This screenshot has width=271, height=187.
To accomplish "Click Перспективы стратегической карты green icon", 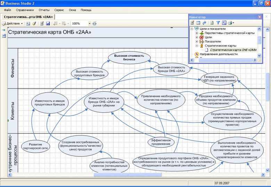I will [x=202, y=33].
